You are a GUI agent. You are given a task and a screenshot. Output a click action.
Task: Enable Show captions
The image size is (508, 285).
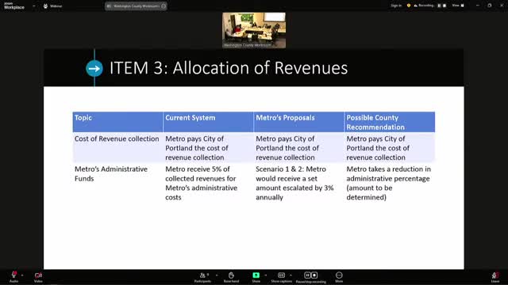[281, 275]
